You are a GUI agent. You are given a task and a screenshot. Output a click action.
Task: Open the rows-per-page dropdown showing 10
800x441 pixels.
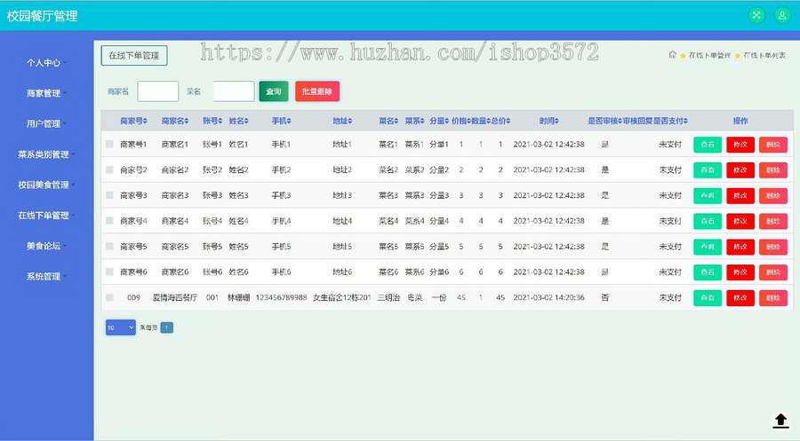coord(120,327)
